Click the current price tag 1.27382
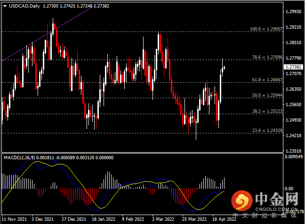Screen dimensions: 305x224 [294, 67]
